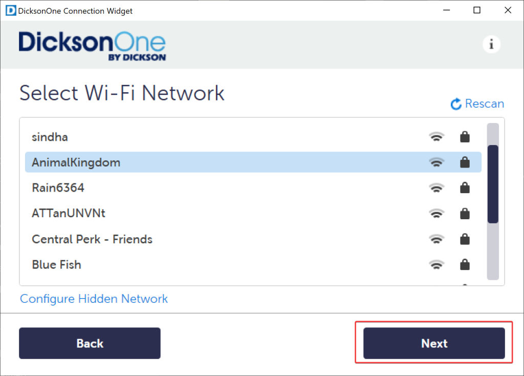
Task: Select the Rain6364 network
Action: pyautogui.click(x=58, y=188)
